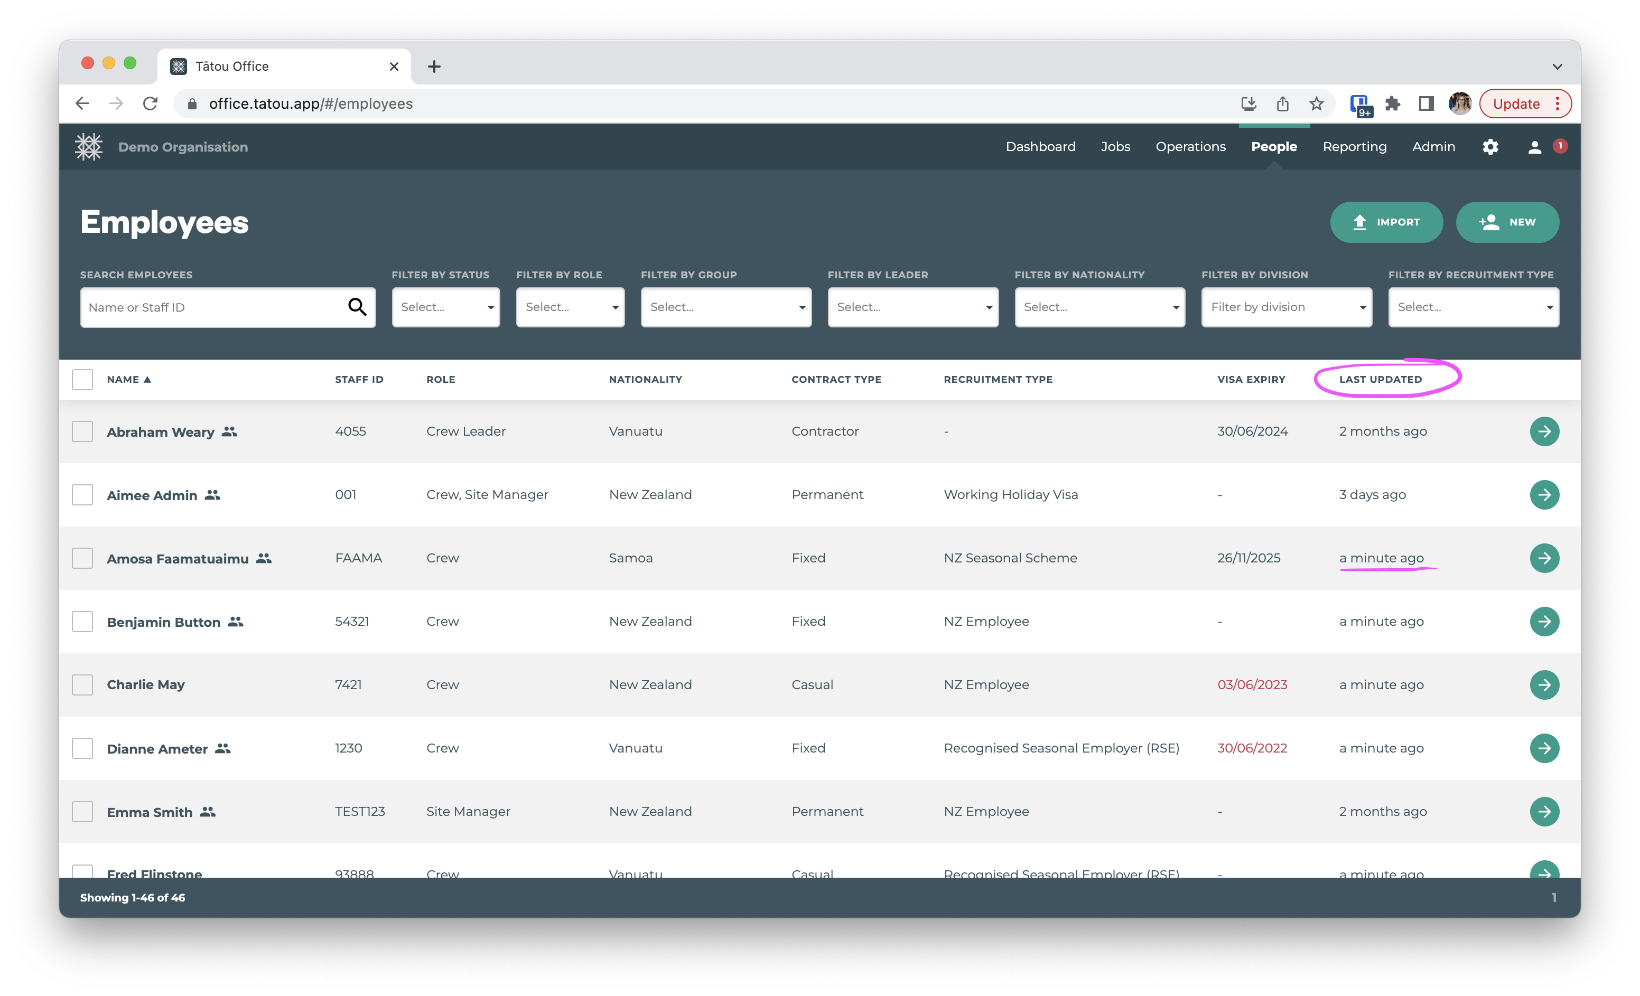Expand the Filter by Status dropdown

(x=445, y=307)
